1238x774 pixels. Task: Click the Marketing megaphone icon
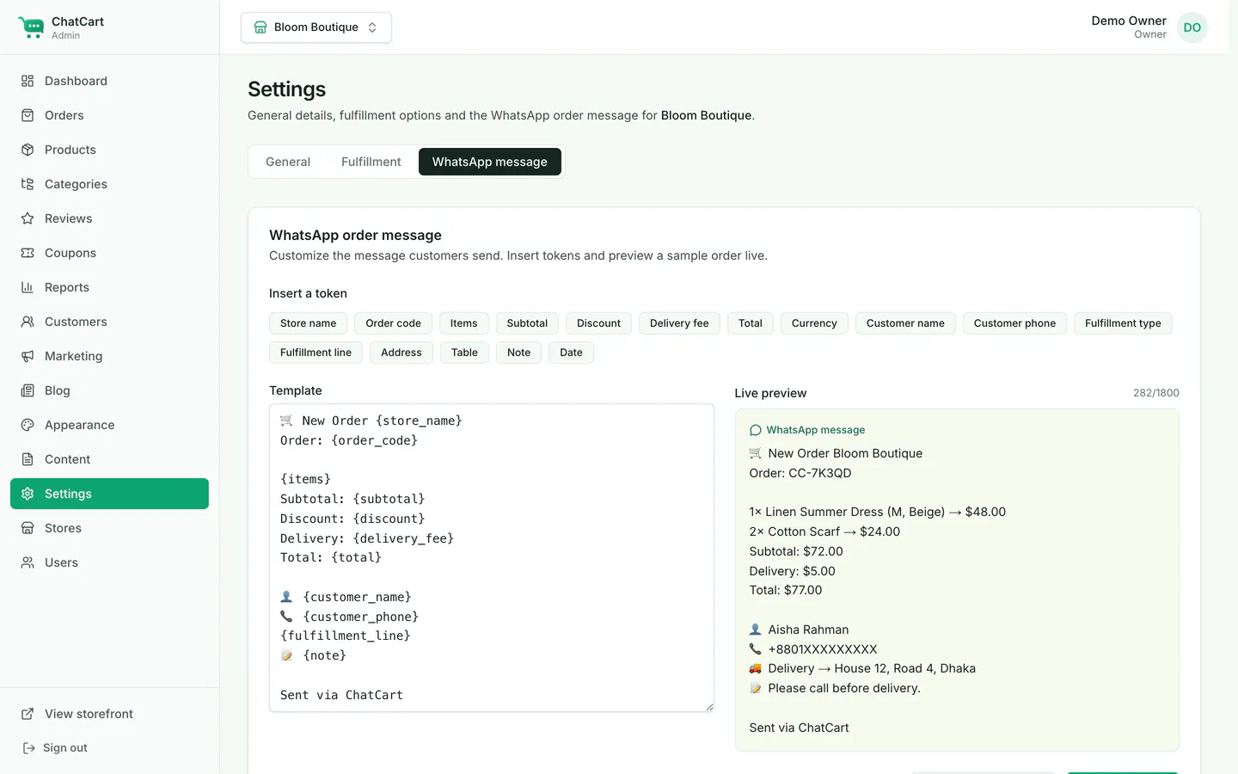tap(28, 356)
